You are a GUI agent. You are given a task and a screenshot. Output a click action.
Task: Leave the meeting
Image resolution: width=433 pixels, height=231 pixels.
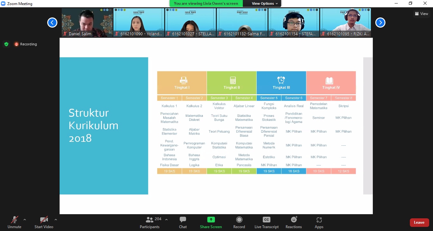coord(419,222)
